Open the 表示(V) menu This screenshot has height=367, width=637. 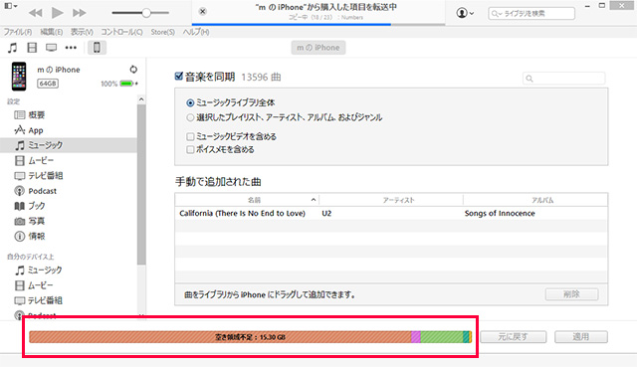(x=82, y=32)
